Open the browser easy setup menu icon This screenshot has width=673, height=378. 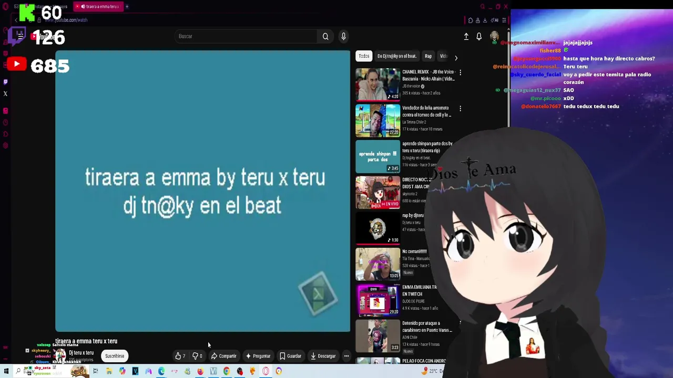504,20
